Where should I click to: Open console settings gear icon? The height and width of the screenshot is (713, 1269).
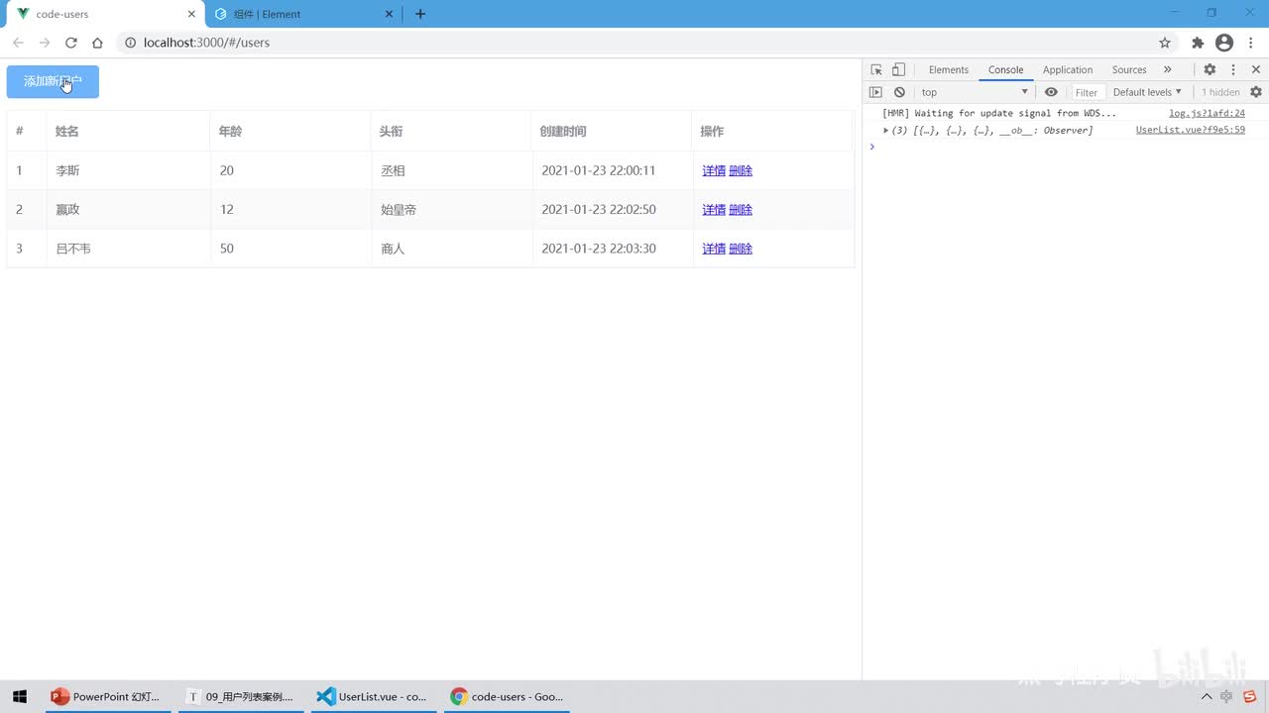tap(1256, 92)
